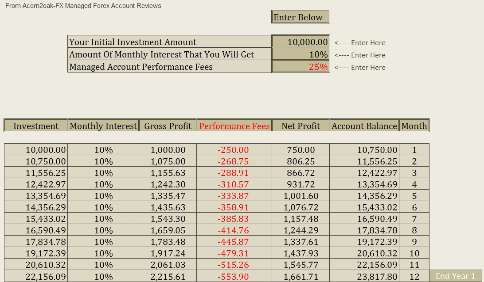Click performance fee cell -515.26

pyautogui.click(x=234, y=264)
